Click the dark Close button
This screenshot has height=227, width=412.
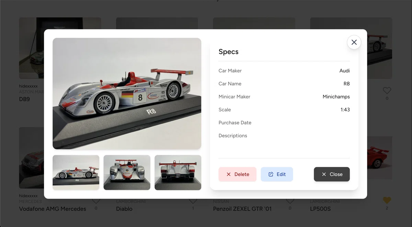pyautogui.click(x=332, y=174)
